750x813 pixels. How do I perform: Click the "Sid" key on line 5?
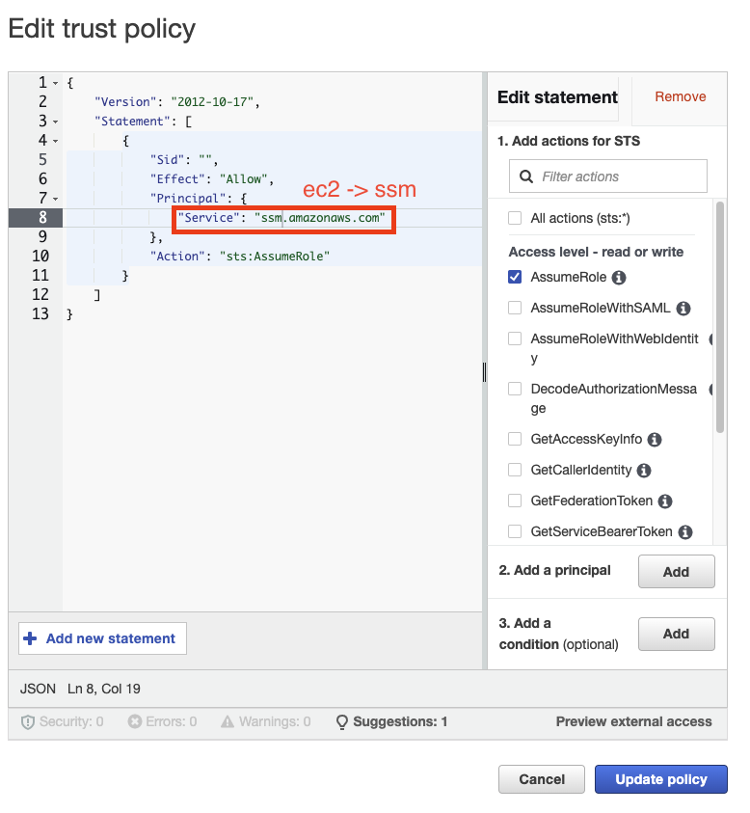(168, 160)
